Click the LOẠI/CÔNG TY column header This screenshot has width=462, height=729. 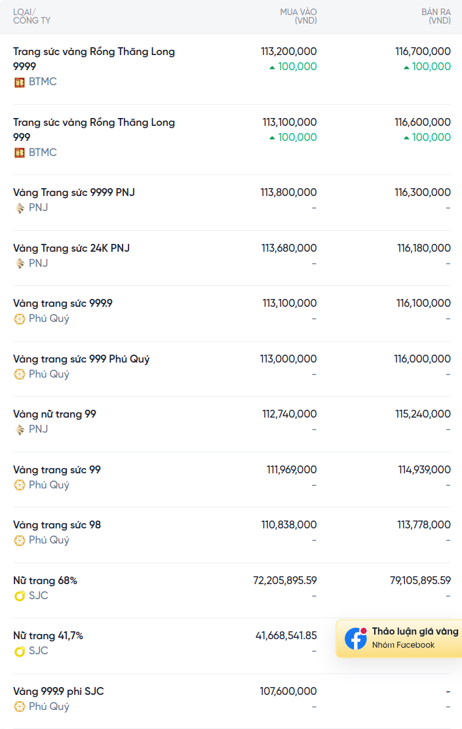pos(31,16)
